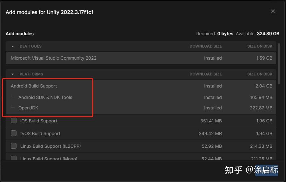Click the 349.42 MB download size value

pos(210,133)
